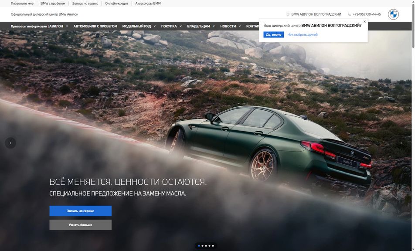Confirm dealer with Да, верно button

274,35
